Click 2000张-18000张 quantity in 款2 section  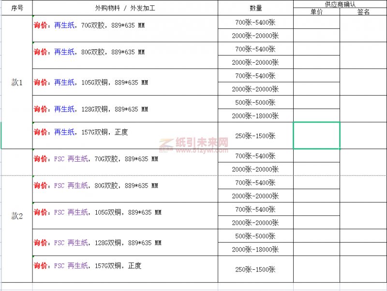point(255,249)
